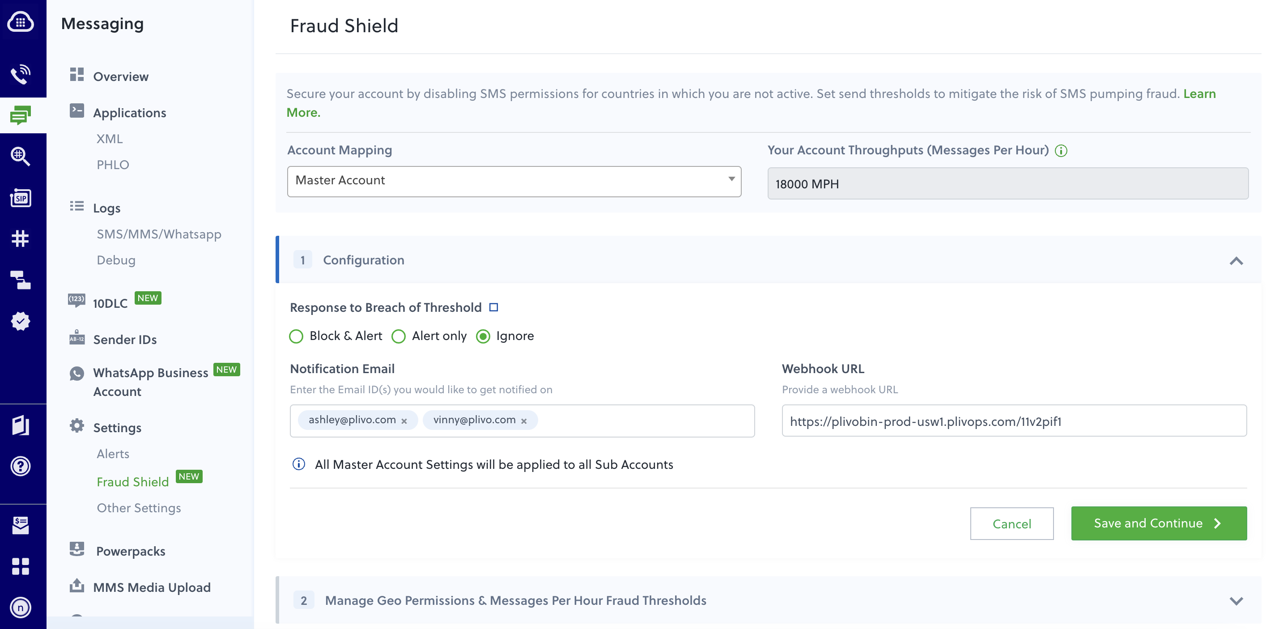1283x629 pixels.
Task: Toggle the Response to Breach checkbox
Action: 493,307
